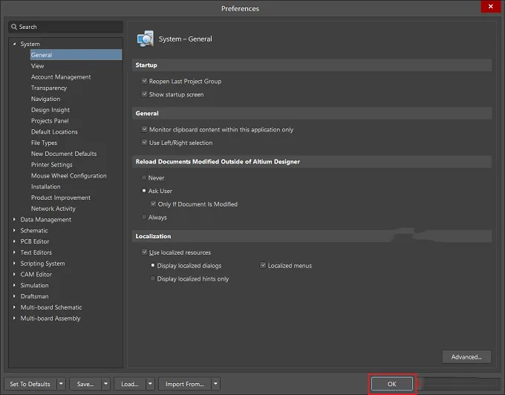Confirm with the OK button
Viewport: 505px width, 395px height.
391,384
